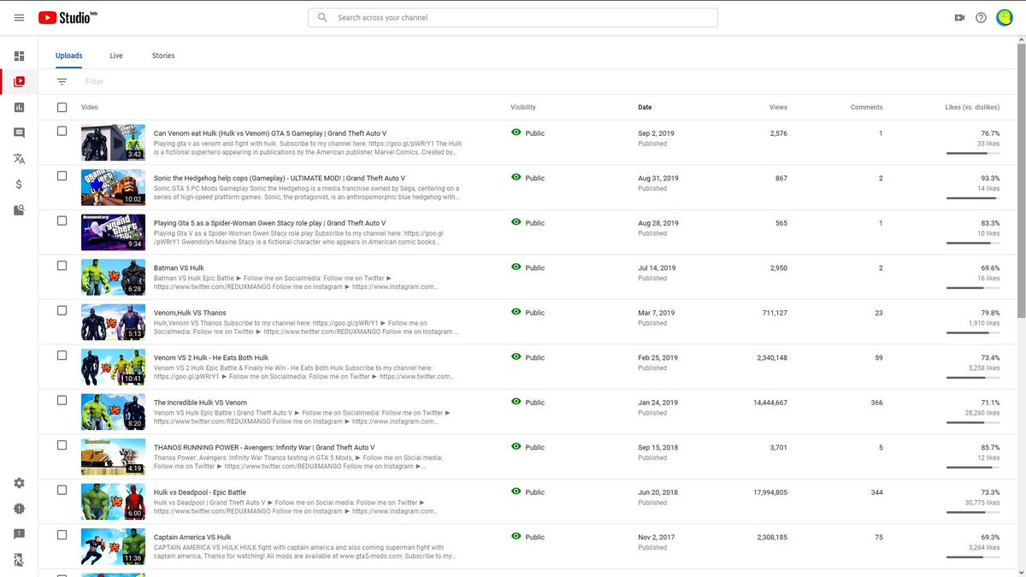This screenshot has width=1026, height=577.
Task: Sort by the Views column header
Action: coord(778,108)
